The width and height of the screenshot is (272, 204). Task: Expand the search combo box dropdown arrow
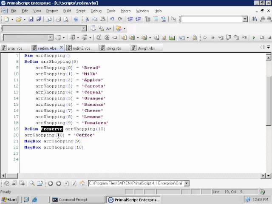click(x=245, y=19)
